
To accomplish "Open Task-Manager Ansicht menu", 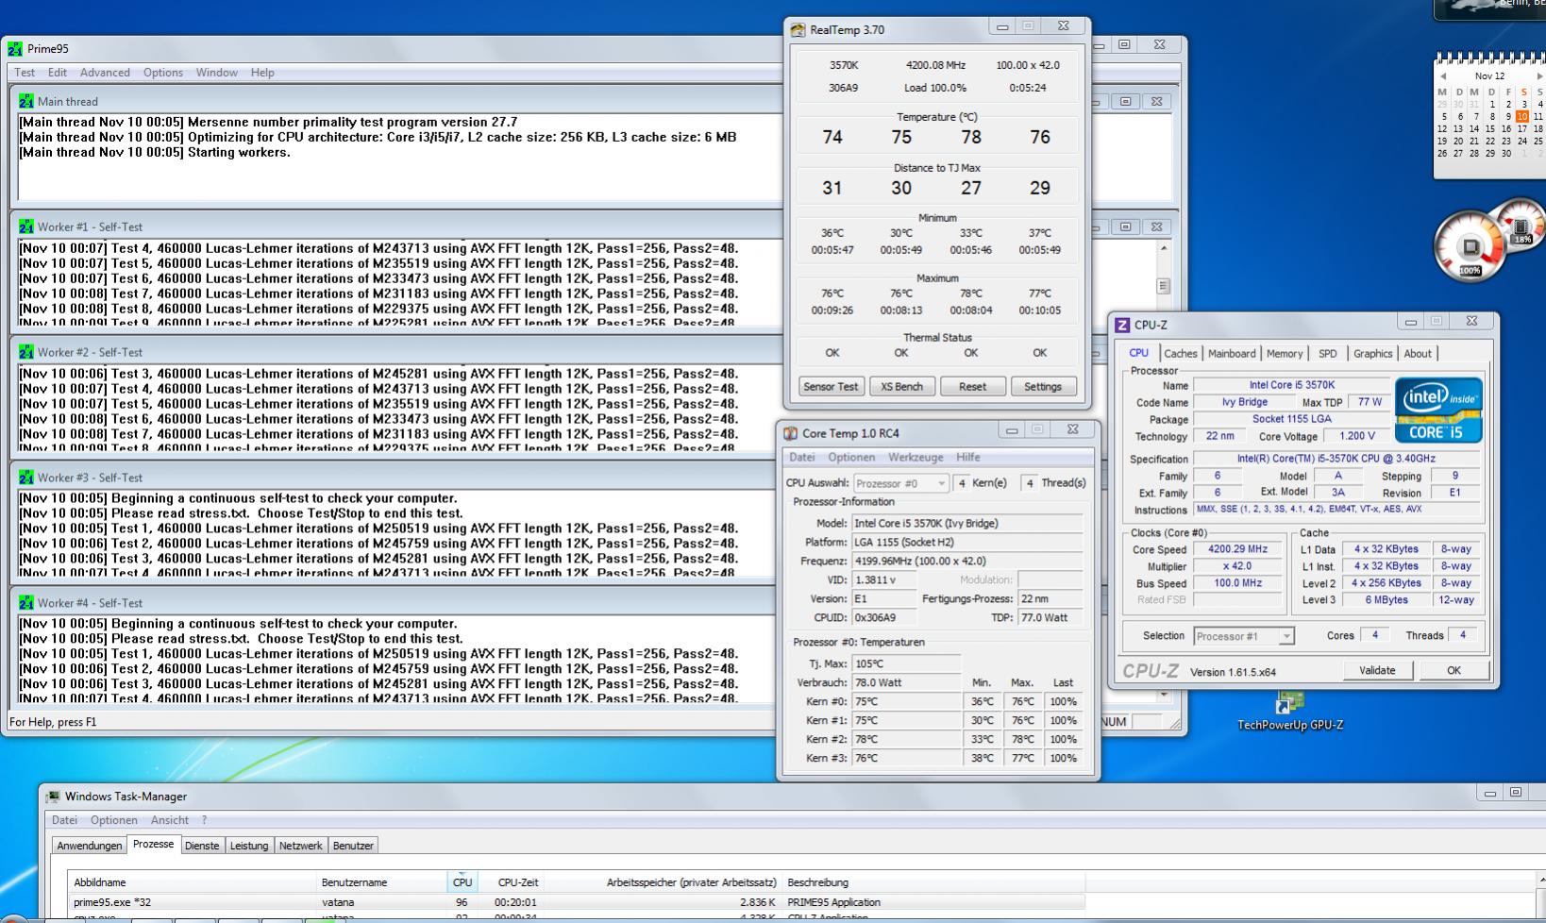I will coord(170,821).
